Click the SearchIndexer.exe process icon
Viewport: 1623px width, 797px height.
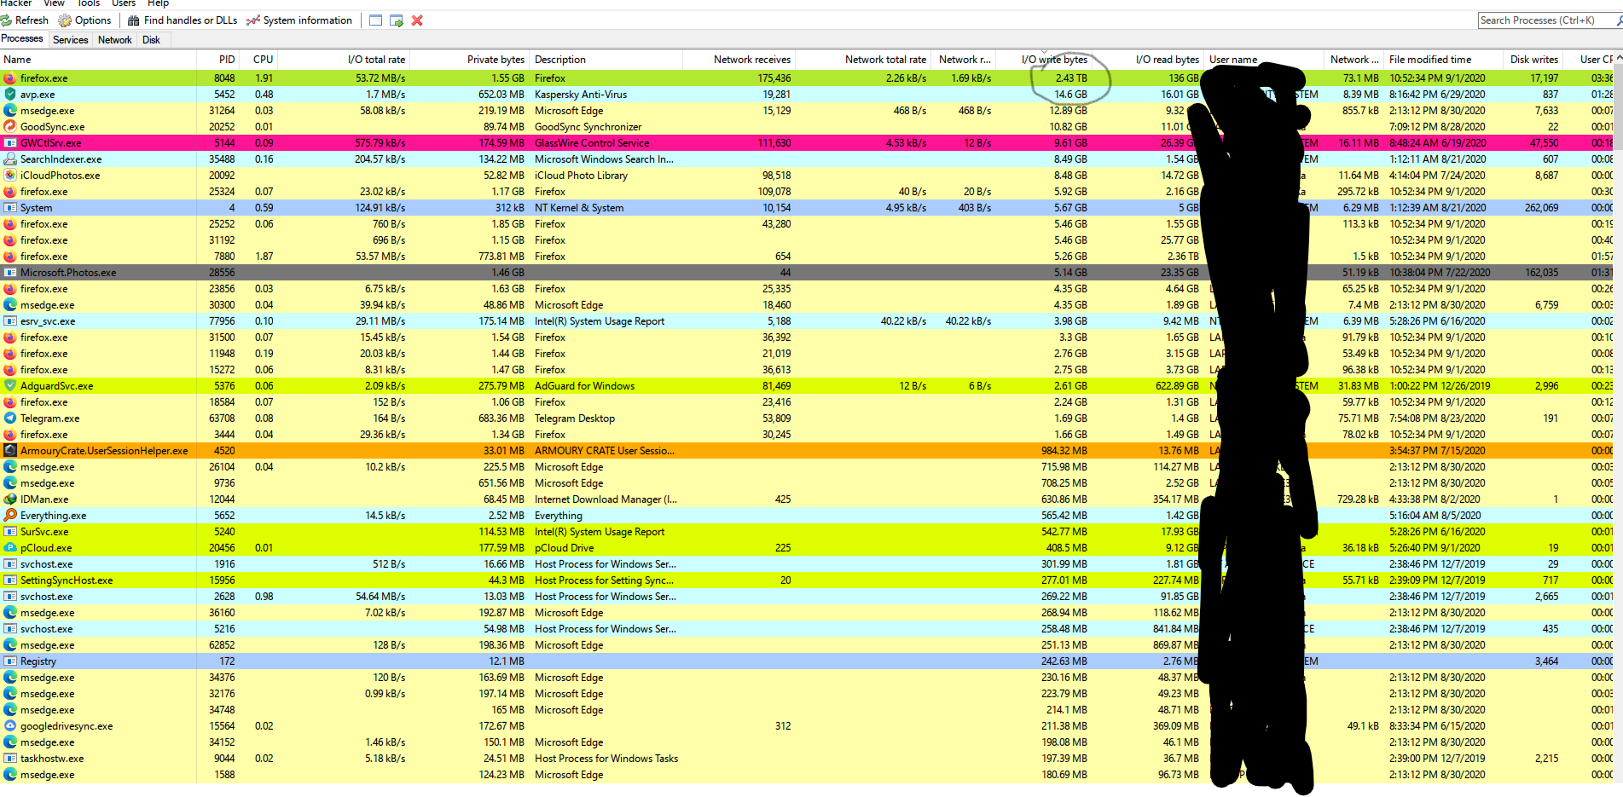tap(10, 159)
